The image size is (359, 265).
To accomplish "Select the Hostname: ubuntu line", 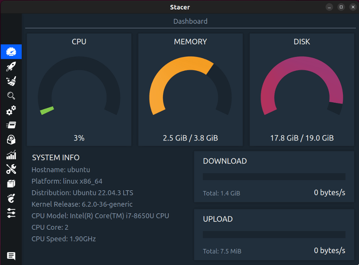I will pyautogui.click(x=60, y=170).
